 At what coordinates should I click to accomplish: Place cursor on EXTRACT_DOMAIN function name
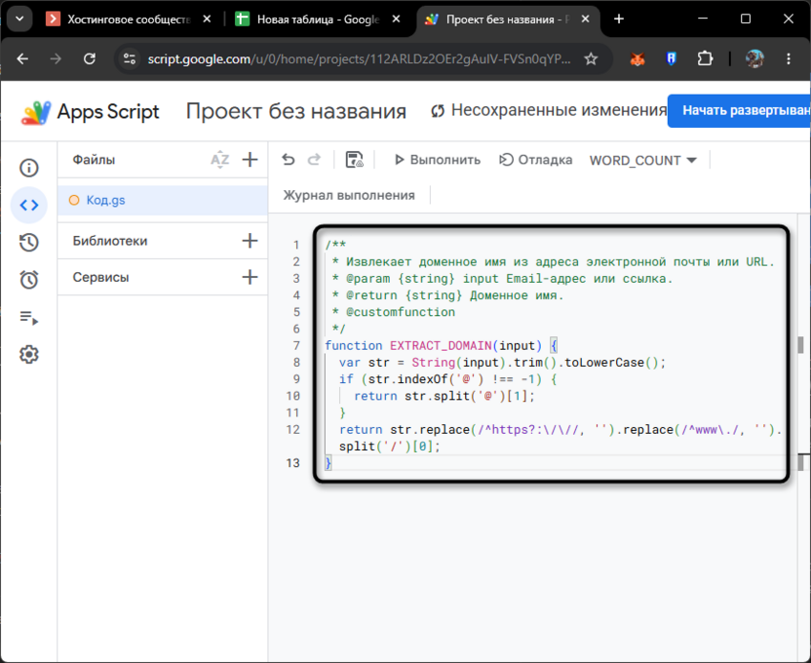pos(441,345)
